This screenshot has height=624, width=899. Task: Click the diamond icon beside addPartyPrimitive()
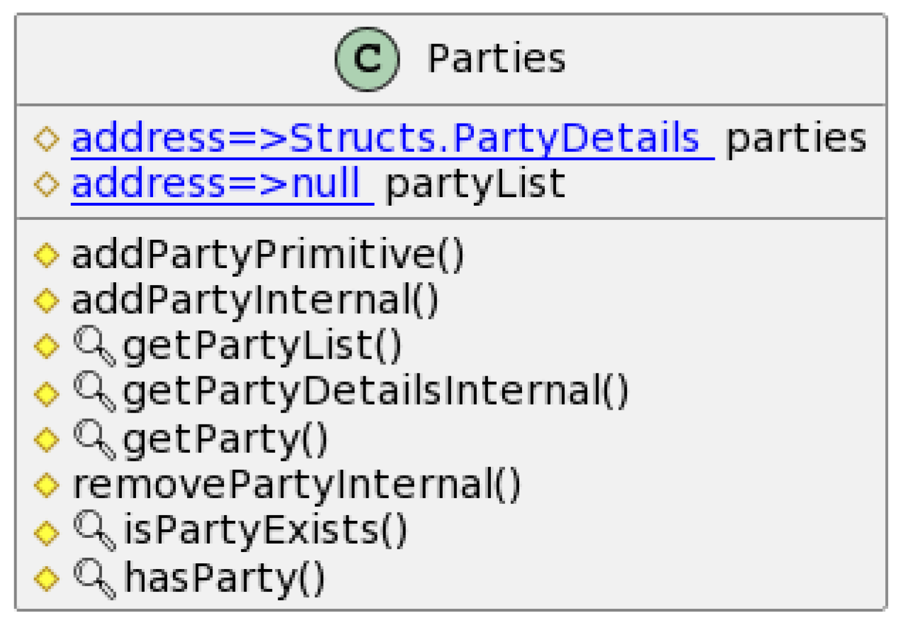point(46,254)
